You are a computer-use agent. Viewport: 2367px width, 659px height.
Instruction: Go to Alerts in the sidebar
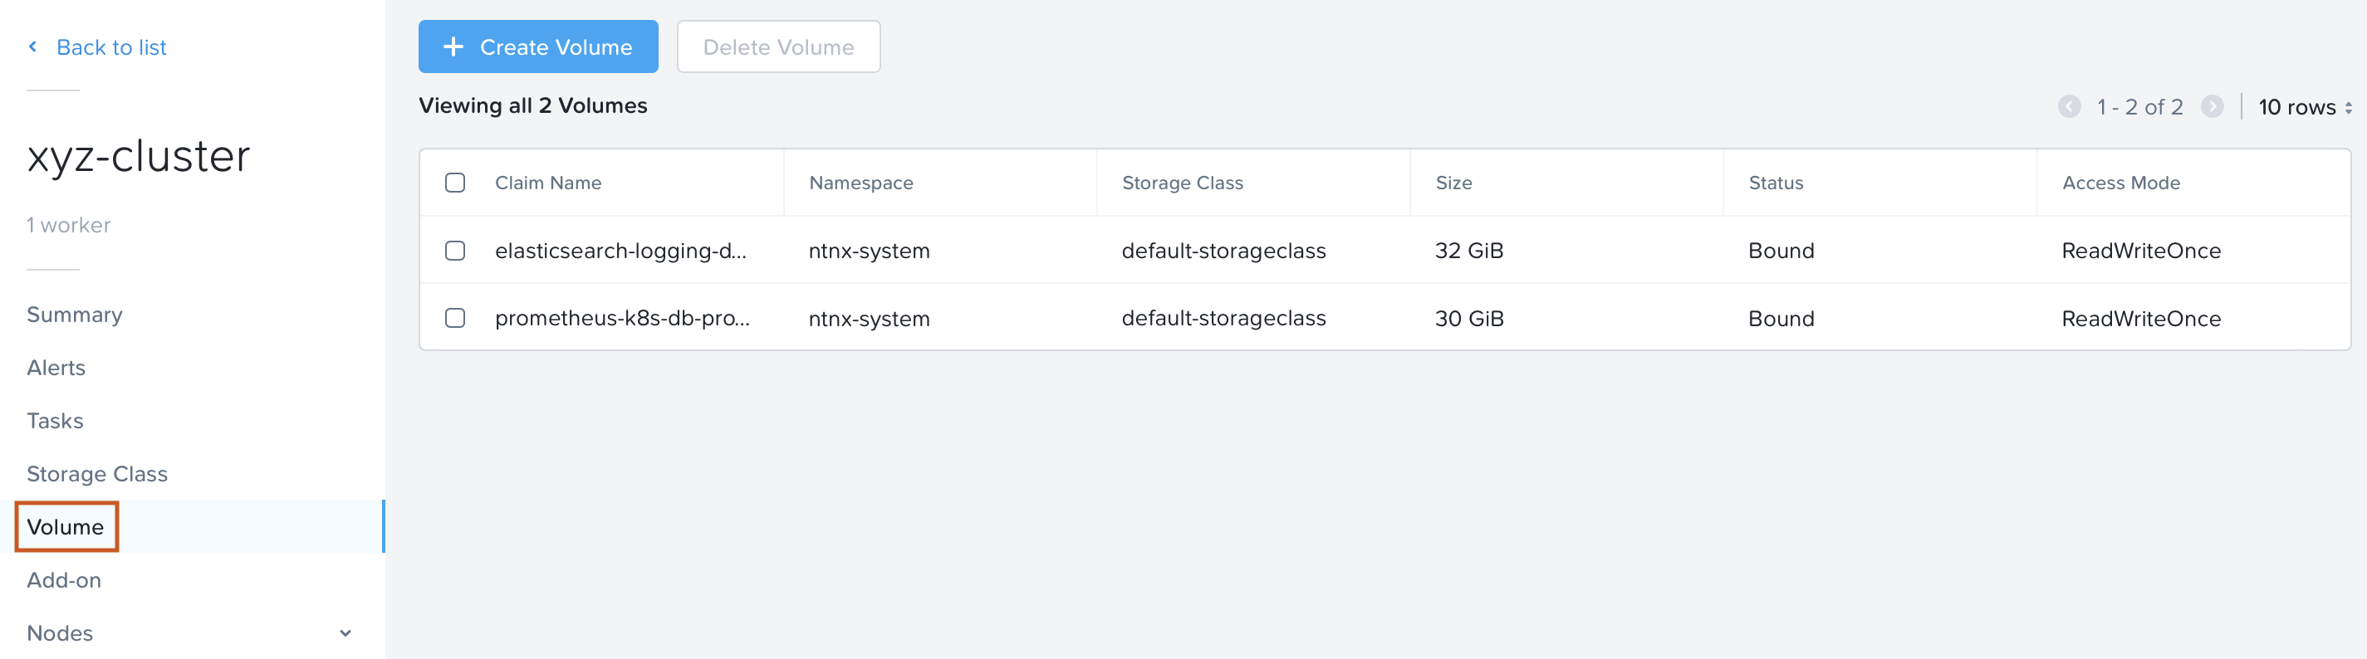click(56, 368)
